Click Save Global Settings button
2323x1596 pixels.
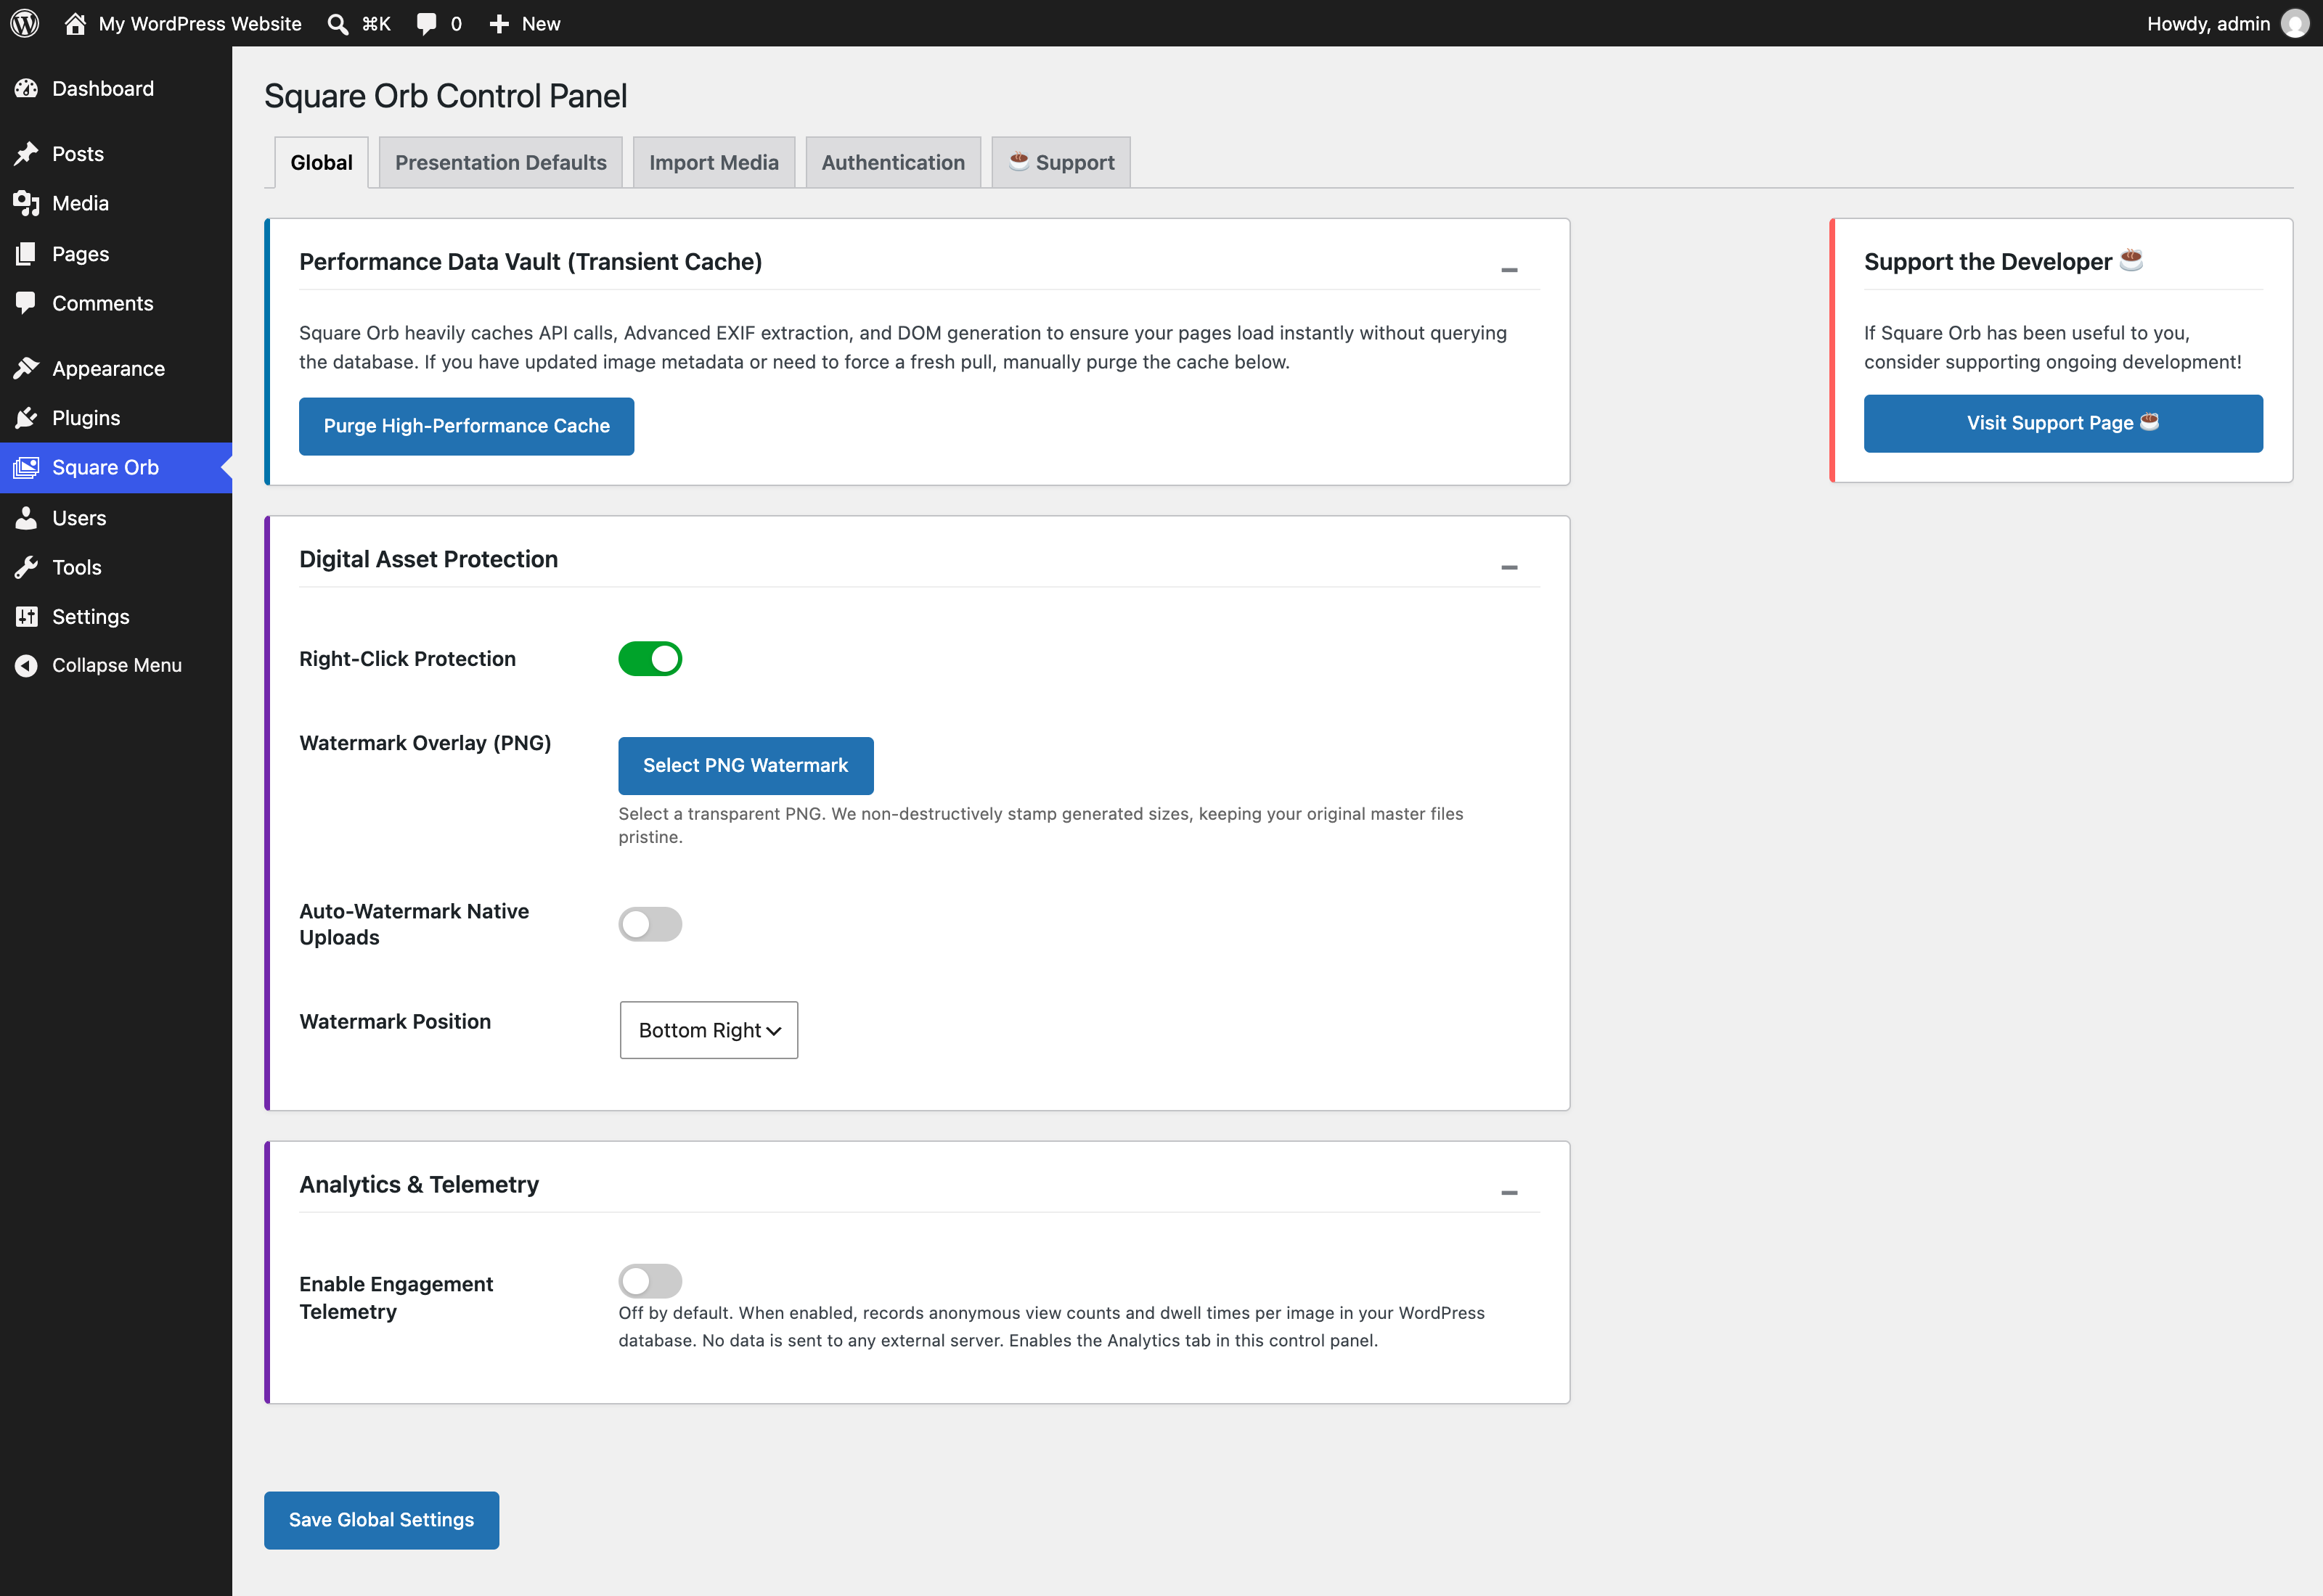pyautogui.click(x=381, y=1520)
